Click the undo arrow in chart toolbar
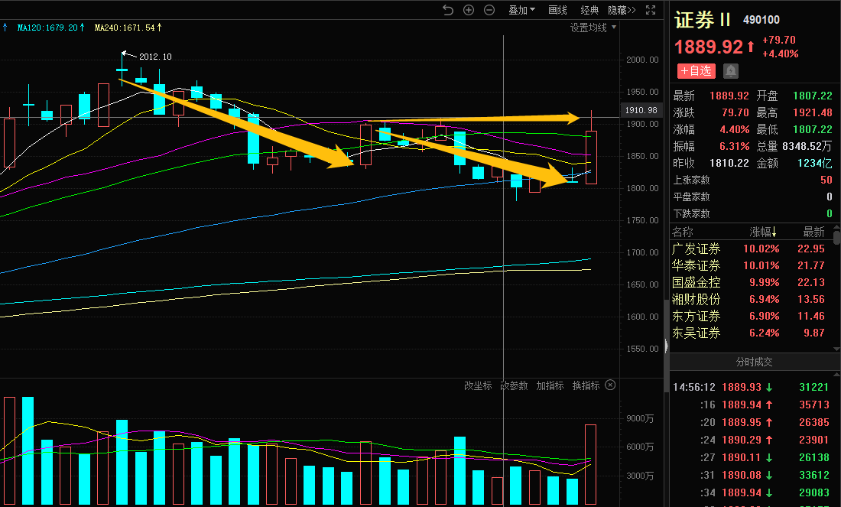 pyautogui.click(x=448, y=10)
